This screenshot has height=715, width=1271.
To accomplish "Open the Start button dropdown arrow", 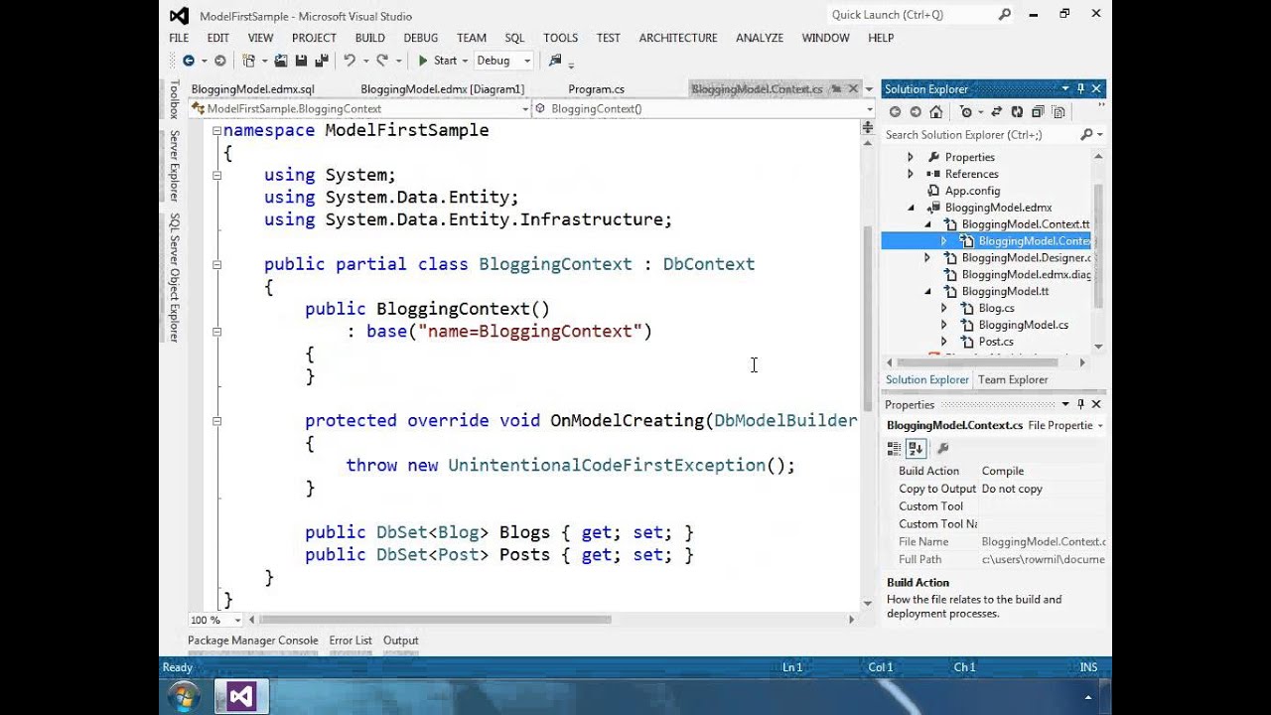I will (466, 61).
